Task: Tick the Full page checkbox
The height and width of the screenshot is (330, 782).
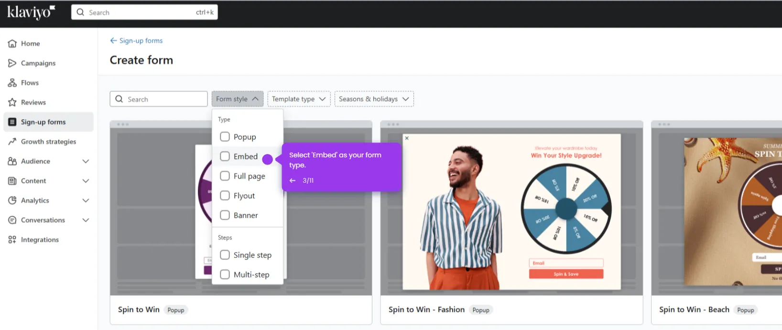Action: (x=225, y=176)
